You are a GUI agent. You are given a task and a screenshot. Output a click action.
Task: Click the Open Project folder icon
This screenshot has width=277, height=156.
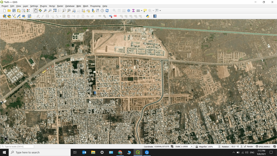(9, 11)
